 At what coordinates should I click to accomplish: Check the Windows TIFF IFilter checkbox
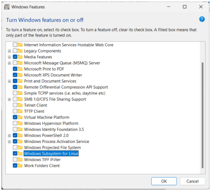coord(15,159)
